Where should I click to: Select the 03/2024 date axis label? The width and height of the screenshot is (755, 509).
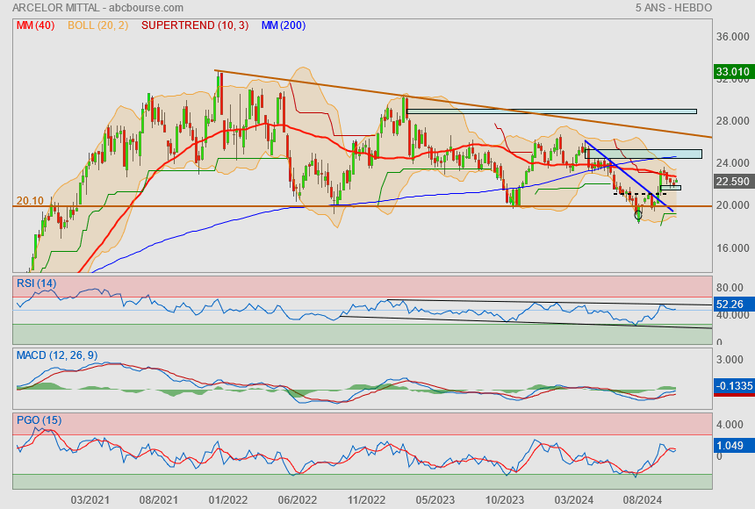pyautogui.click(x=573, y=500)
